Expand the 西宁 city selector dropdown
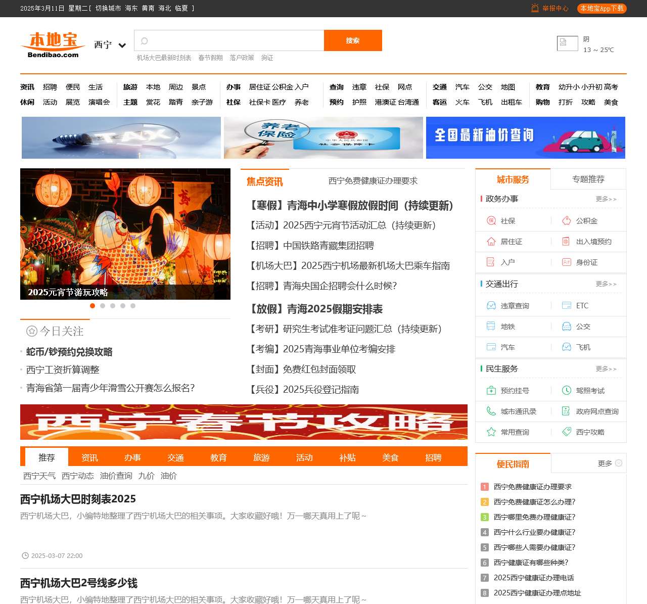This screenshot has height=604, width=647. click(x=122, y=45)
